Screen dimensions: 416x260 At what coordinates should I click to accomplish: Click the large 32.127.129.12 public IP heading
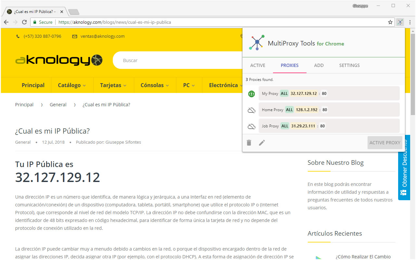[58, 177]
